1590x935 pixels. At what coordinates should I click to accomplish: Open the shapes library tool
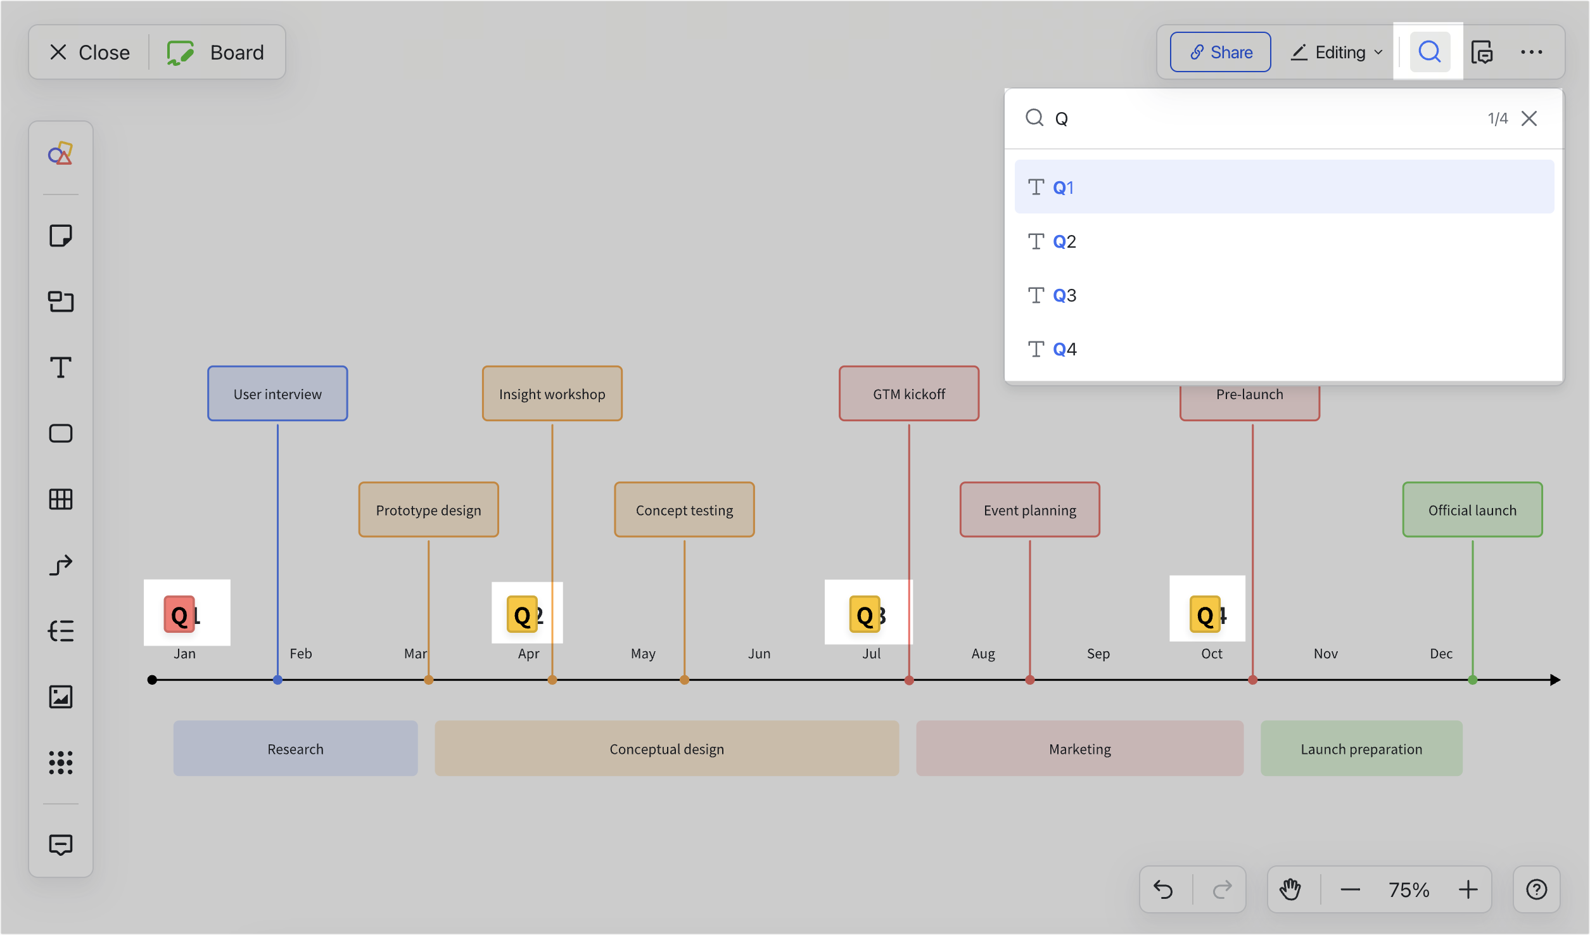tap(61, 154)
